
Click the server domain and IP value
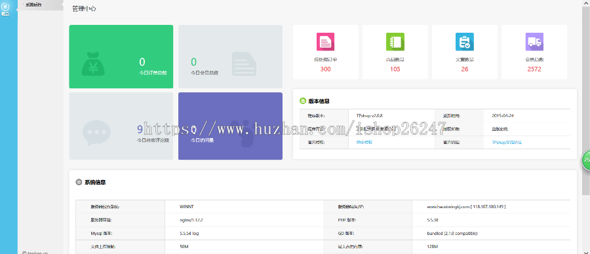click(x=466, y=207)
